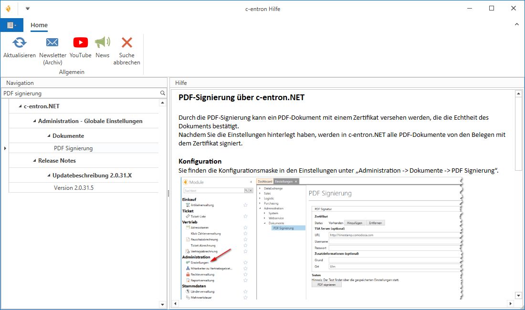Image resolution: width=525 pixels, height=310 pixels.
Task: Click help pane horizontal scrollbar right arrow
Action: coord(511,304)
